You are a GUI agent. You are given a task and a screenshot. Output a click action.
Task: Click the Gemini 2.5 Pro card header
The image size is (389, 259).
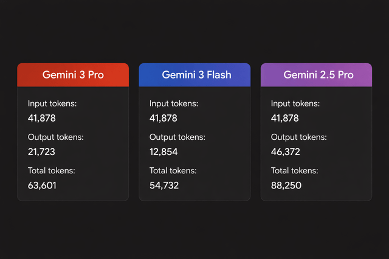coord(315,75)
